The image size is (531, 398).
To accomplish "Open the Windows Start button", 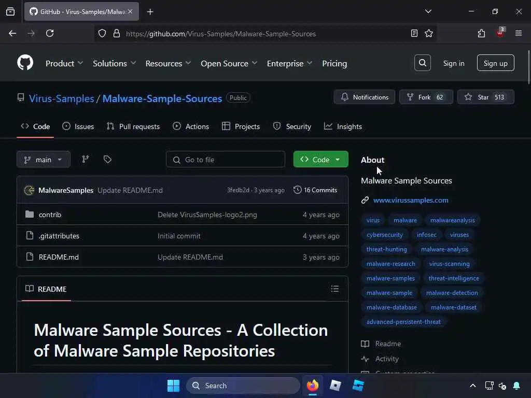I will pyautogui.click(x=173, y=386).
